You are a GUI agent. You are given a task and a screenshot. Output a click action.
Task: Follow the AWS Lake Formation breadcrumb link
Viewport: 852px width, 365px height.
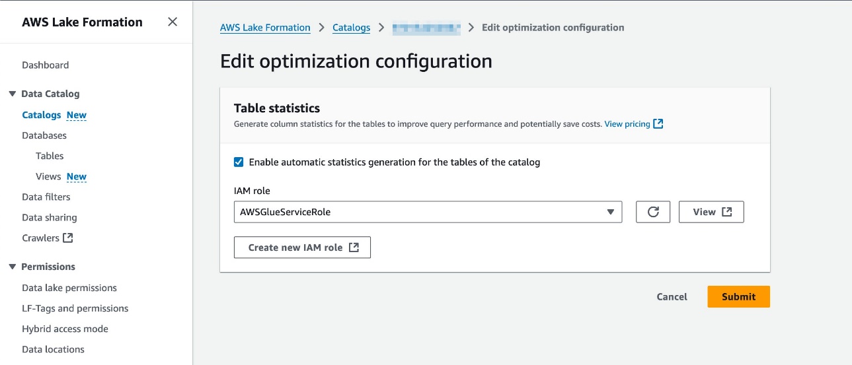coord(265,28)
